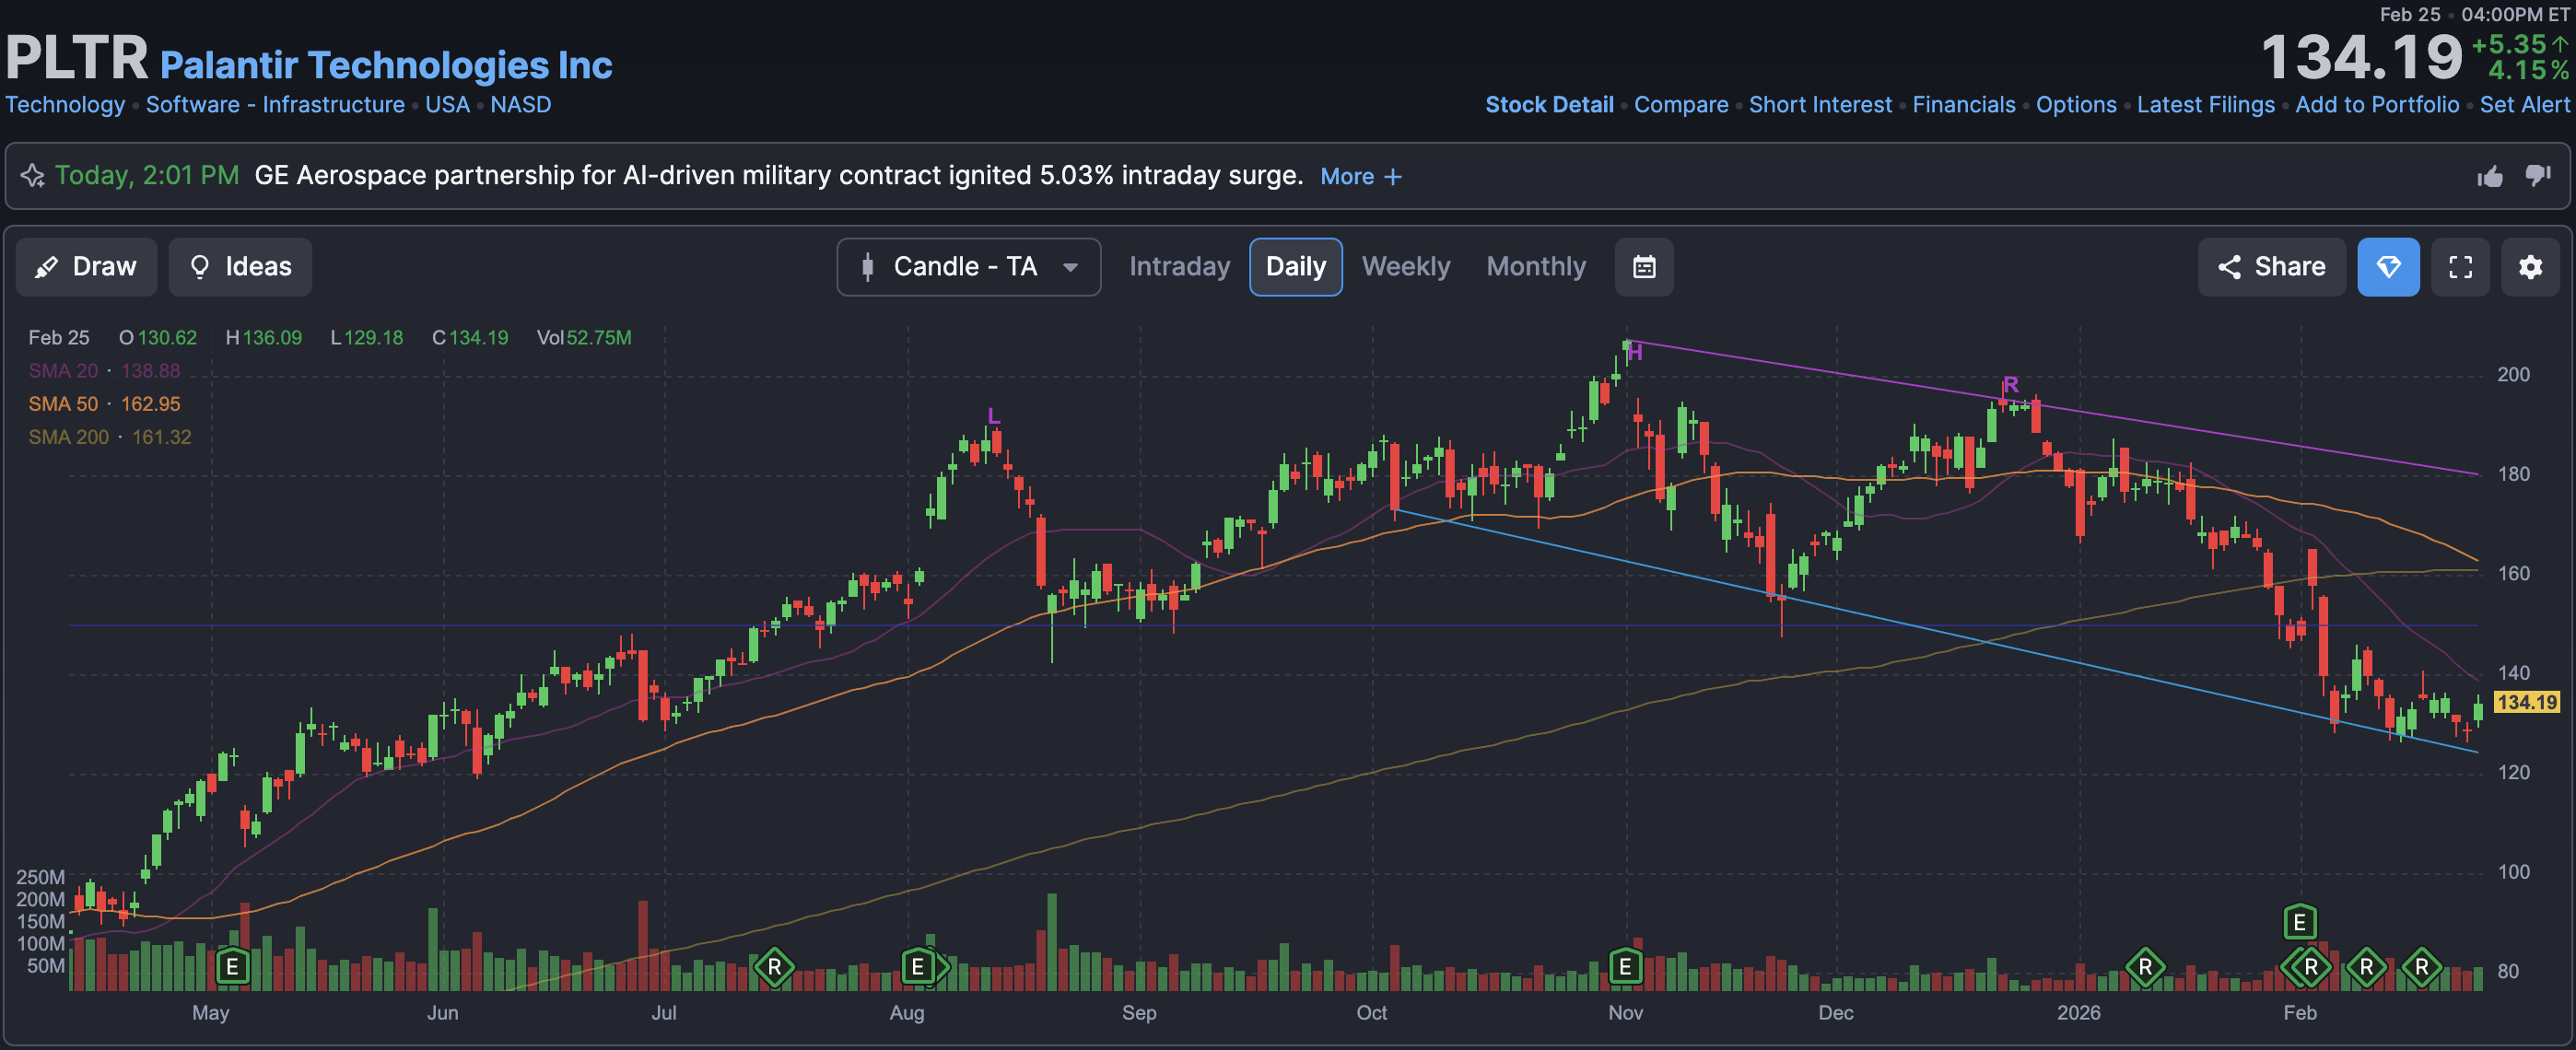Select the Intraday timeframe
Viewport: 2576px width, 1050px height.
tap(1179, 267)
